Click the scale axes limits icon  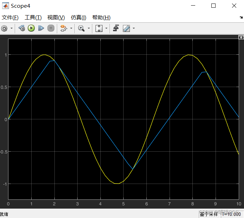click(99, 28)
